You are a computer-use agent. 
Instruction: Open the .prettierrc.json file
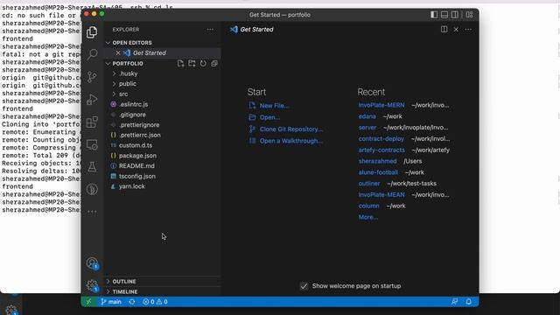pos(163,135)
